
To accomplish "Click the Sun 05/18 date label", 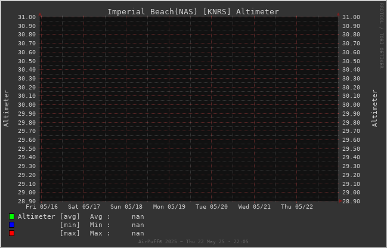I will (x=126, y=206).
